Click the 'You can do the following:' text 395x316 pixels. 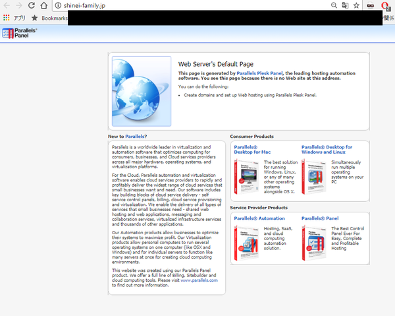[203, 86]
